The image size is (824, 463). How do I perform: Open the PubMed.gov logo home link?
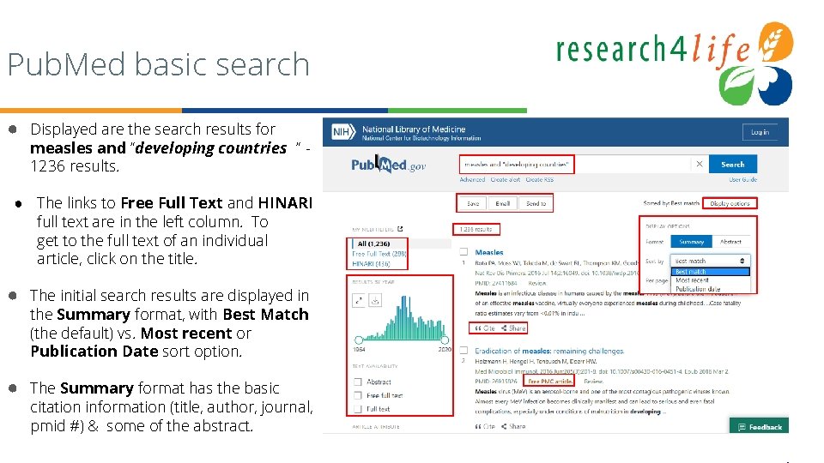coord(388,165)
